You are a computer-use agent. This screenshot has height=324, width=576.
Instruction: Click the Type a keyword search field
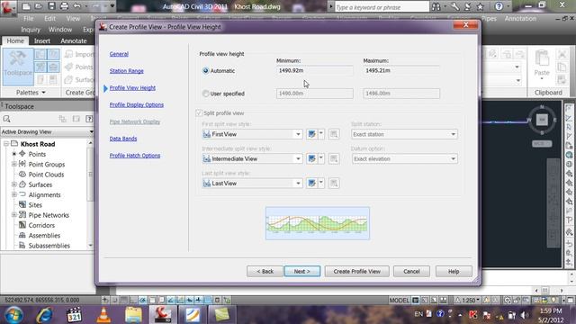pos(382,6)
